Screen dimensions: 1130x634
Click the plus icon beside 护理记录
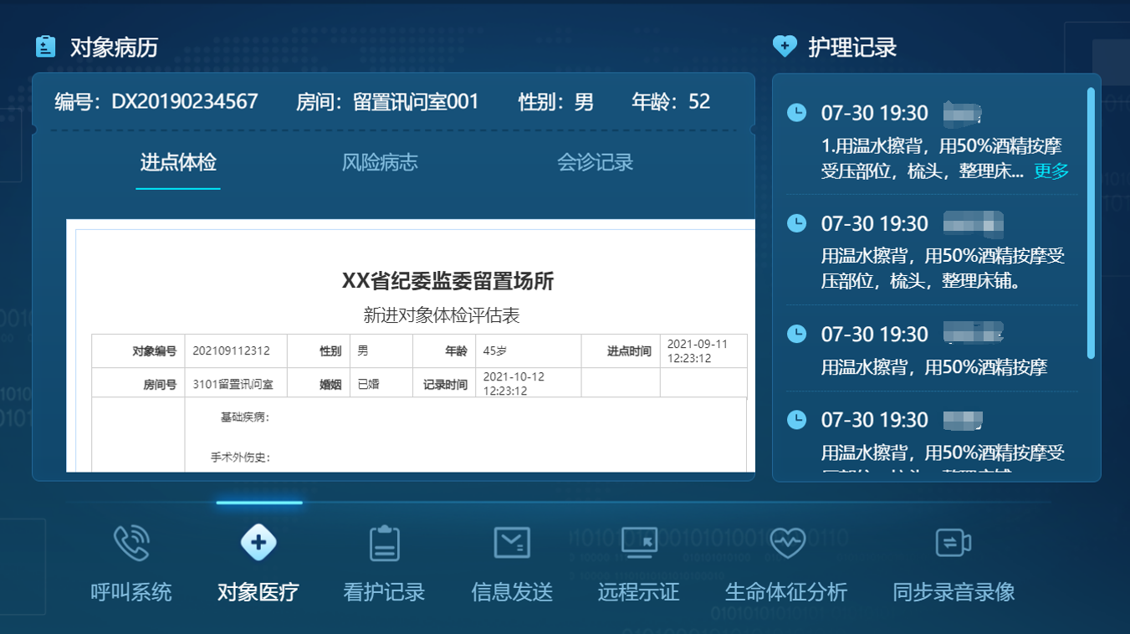coord(784,46)
